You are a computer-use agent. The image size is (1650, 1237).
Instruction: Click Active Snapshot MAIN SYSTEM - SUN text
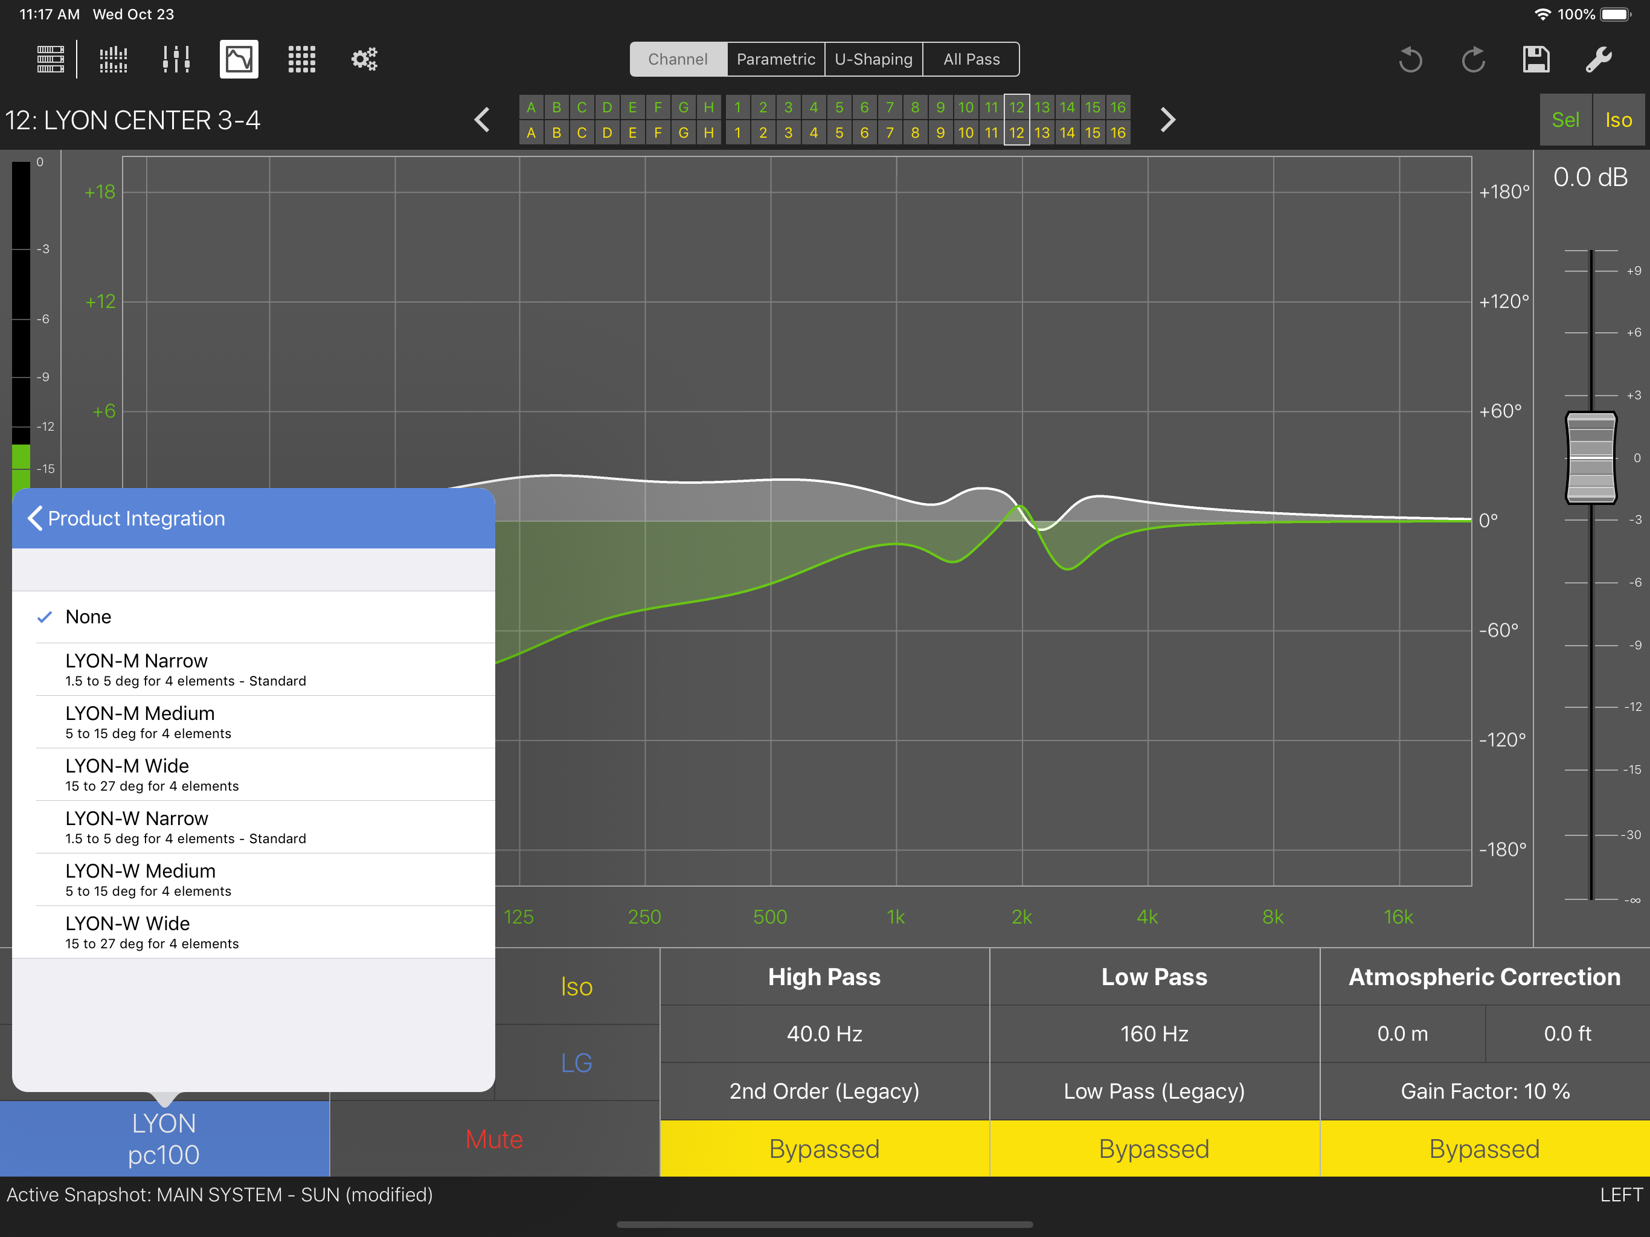click(x=219, y=1195)
